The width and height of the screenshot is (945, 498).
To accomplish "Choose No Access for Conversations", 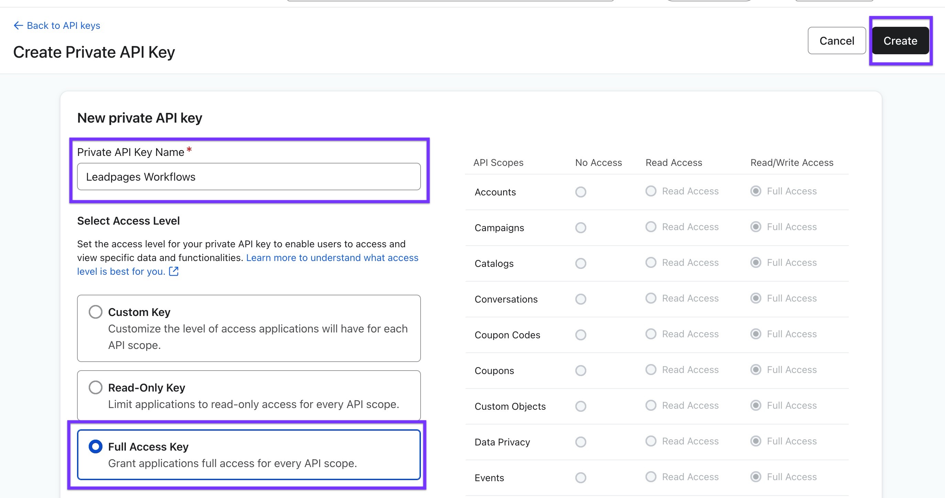I will 580,299.
